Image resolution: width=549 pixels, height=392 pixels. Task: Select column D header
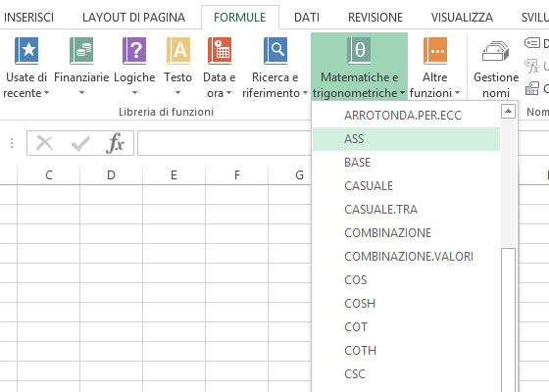click(111, 174)
